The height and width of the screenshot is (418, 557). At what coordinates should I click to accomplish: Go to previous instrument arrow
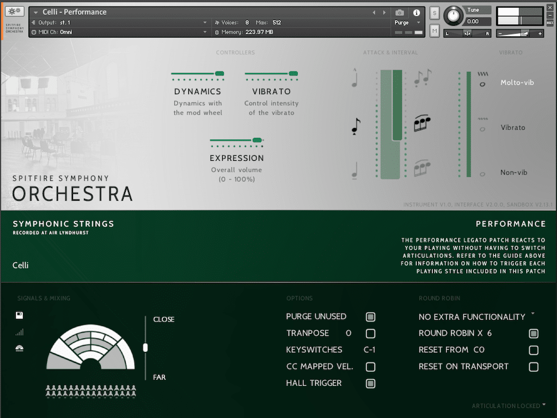[x=374, y=13]
